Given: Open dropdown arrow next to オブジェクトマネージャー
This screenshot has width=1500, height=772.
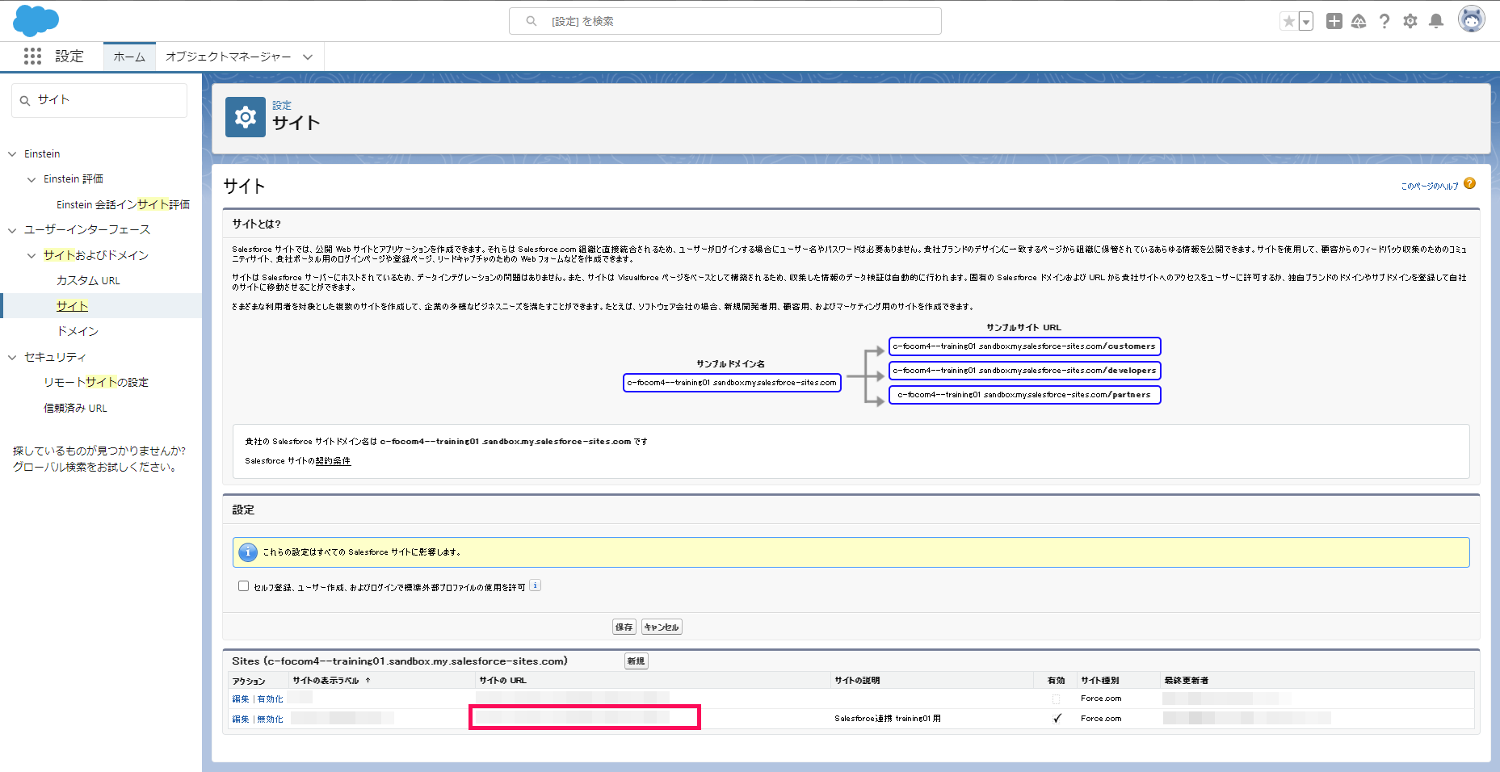Looking at the screenshot, I should click(308, 57).
